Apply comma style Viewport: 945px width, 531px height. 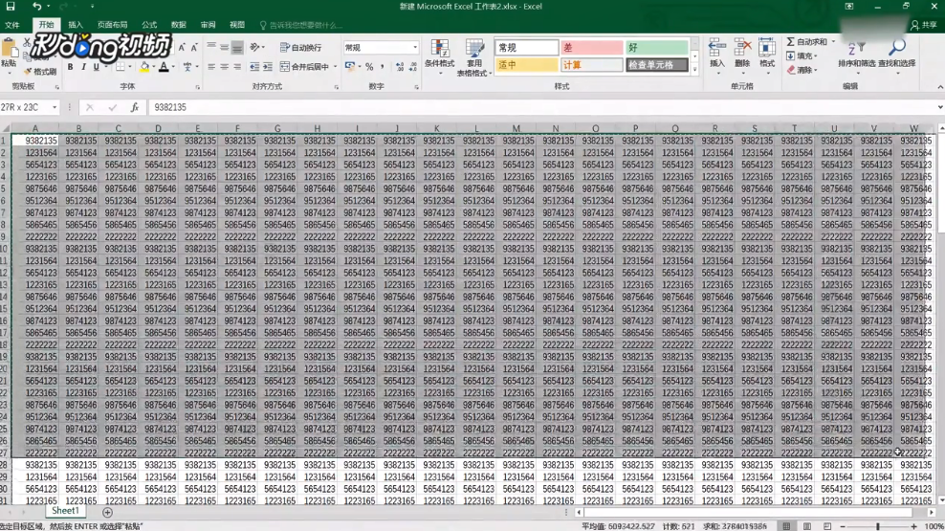pyautogui.click(x=382, y=67)
